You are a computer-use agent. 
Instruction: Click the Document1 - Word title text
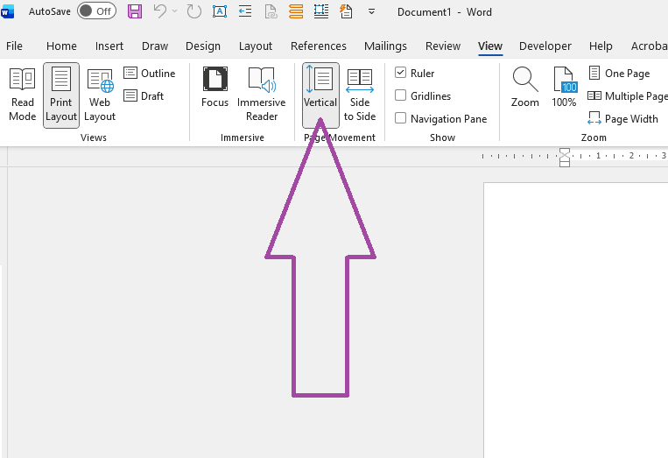pyautogui.click(x=445, y=12)
